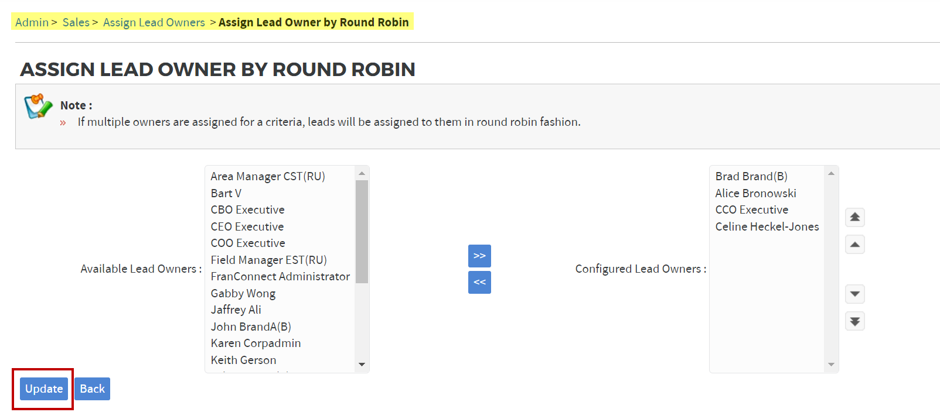Remove configured owner with << button
Viewport: 940px width, 419px height.
479,282
